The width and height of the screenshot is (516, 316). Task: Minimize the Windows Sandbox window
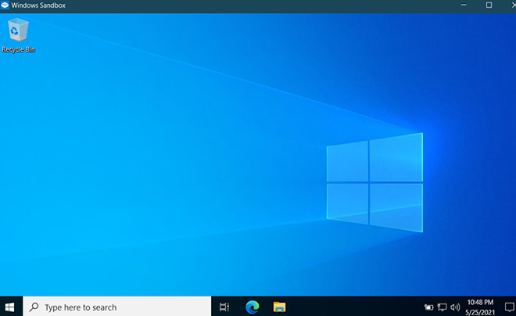464,5
